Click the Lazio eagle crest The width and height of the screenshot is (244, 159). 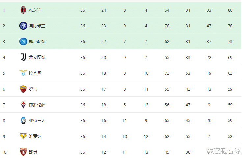click(23, 73)
